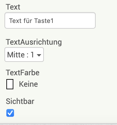Viewport: 117px width, 125px height.
Task: Place cursor after Taste1 in text box
Action: (x=54, y=21)
